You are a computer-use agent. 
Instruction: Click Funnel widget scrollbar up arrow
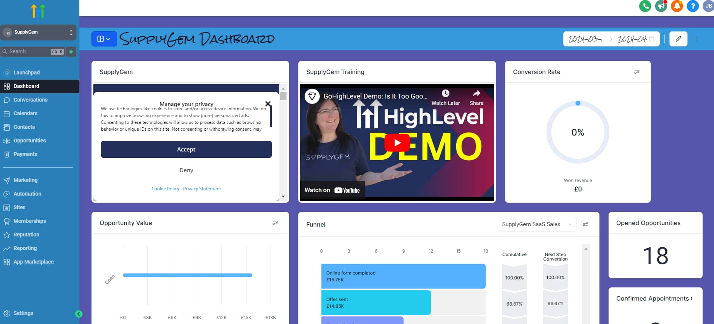pos(586,248)
